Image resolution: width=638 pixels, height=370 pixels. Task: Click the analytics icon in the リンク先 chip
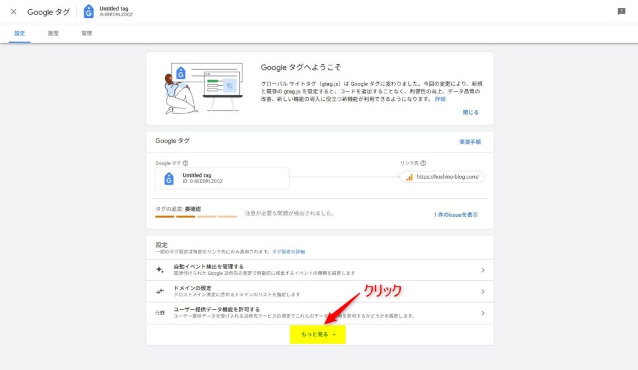411,177
